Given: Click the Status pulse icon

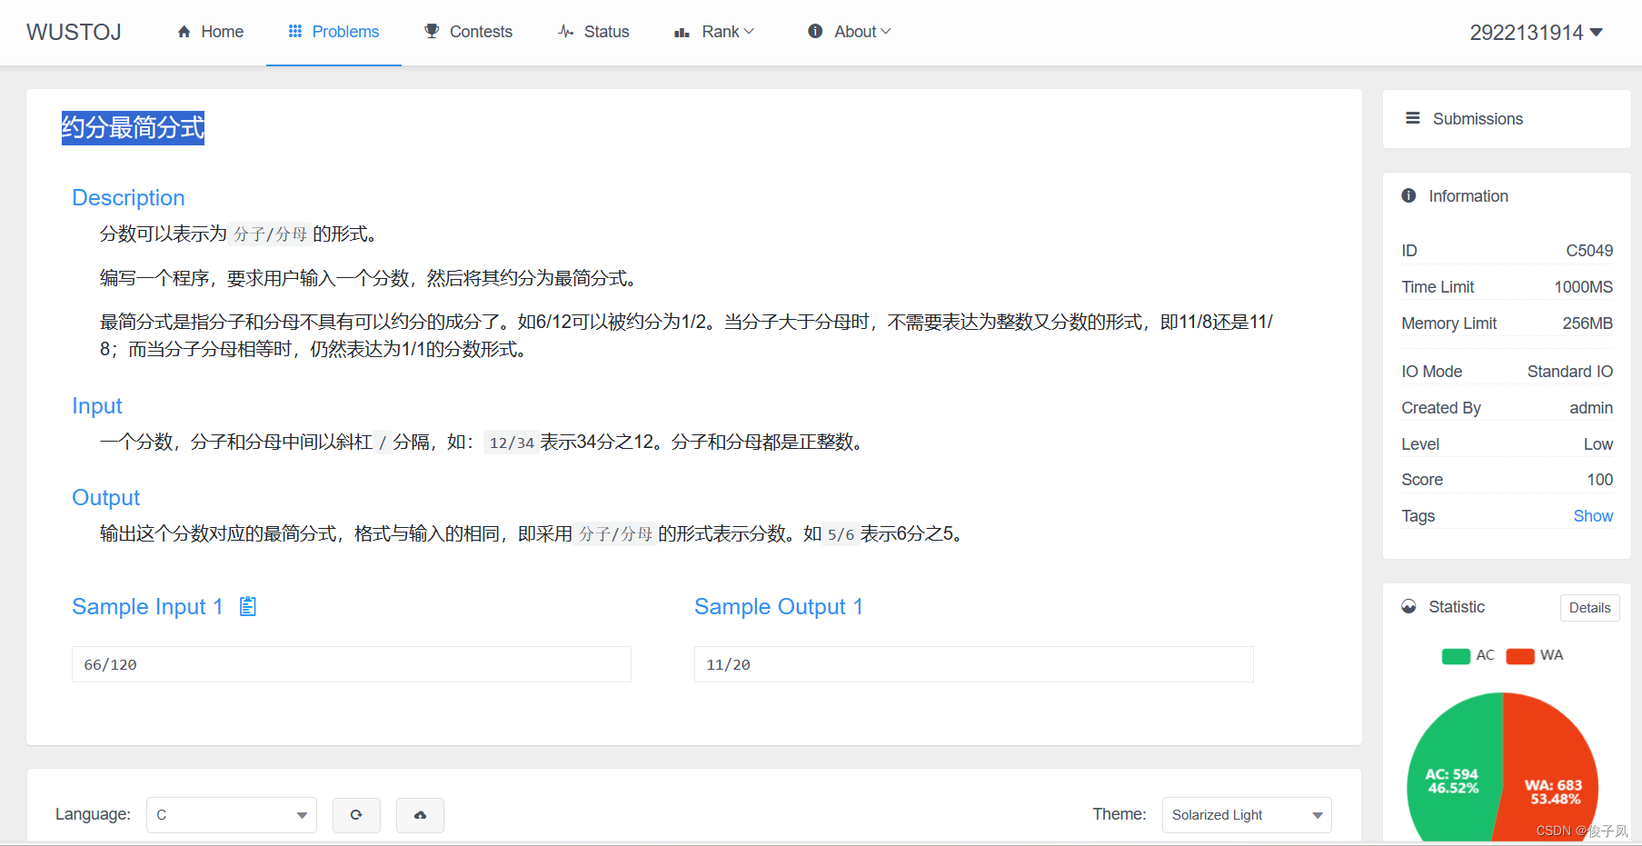Looking at the screenshot, I should 566,32.
